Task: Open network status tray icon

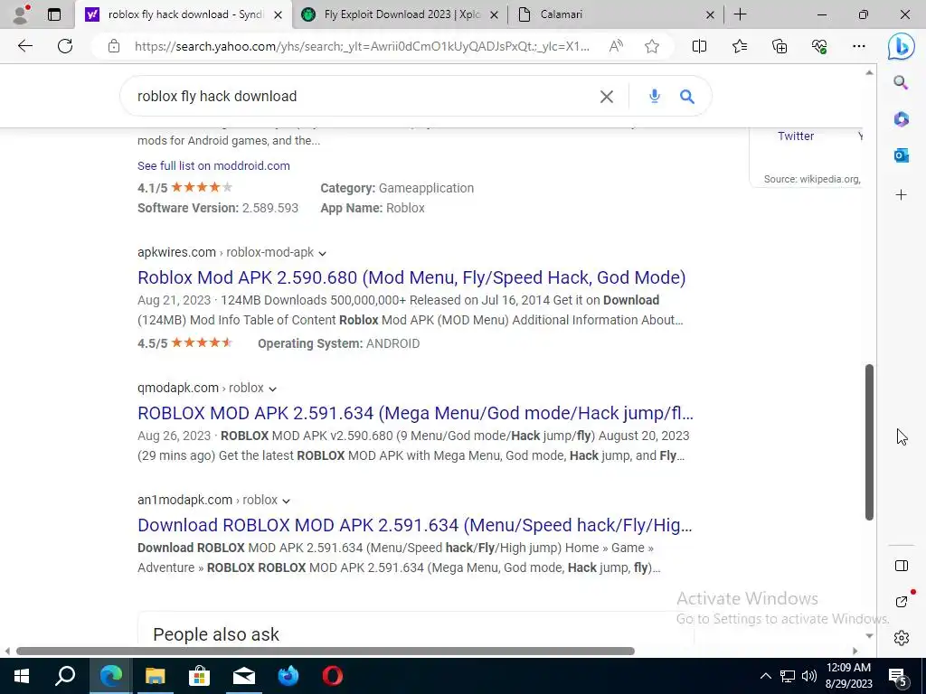Action: (x=788, y=676)
